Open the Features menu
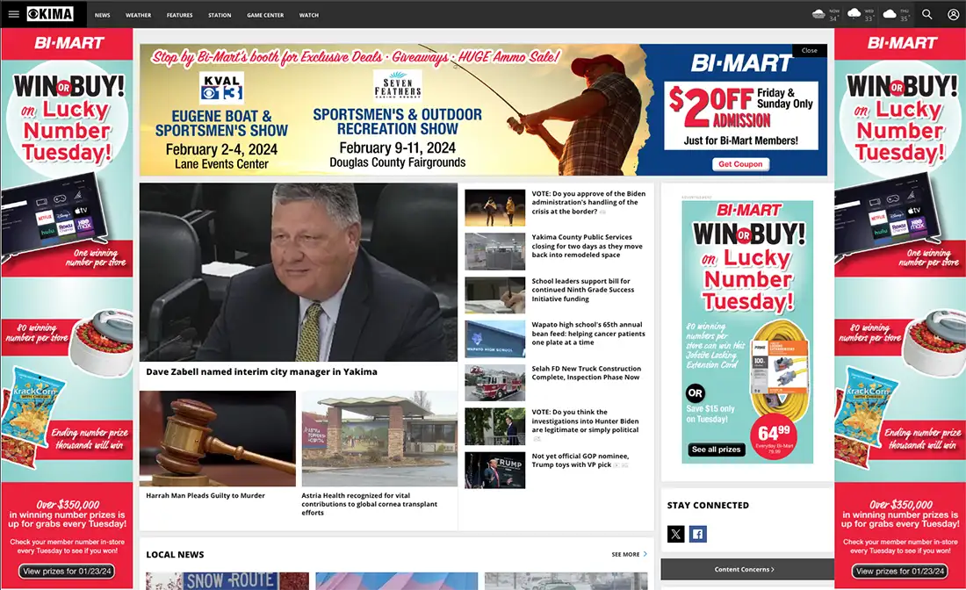966x590 pixels. click(x=179, y=15)
